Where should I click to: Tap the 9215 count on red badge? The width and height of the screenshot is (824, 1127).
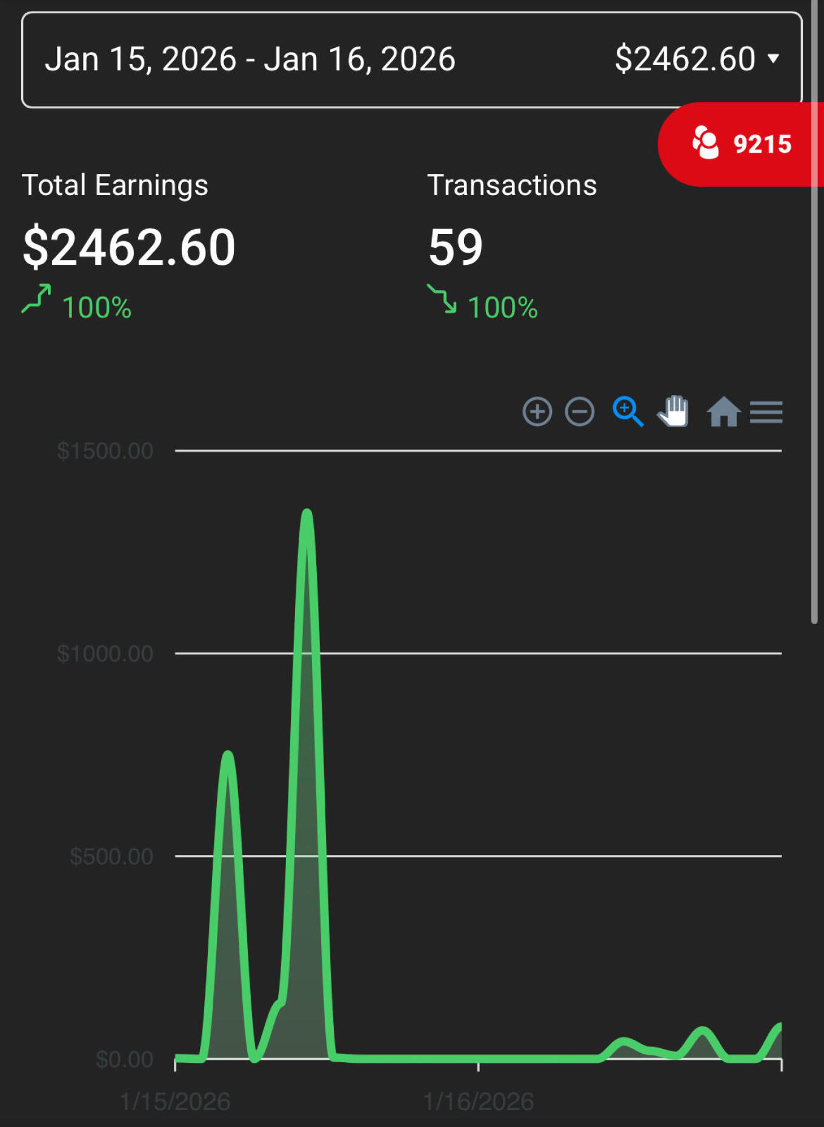pos(762,144)
